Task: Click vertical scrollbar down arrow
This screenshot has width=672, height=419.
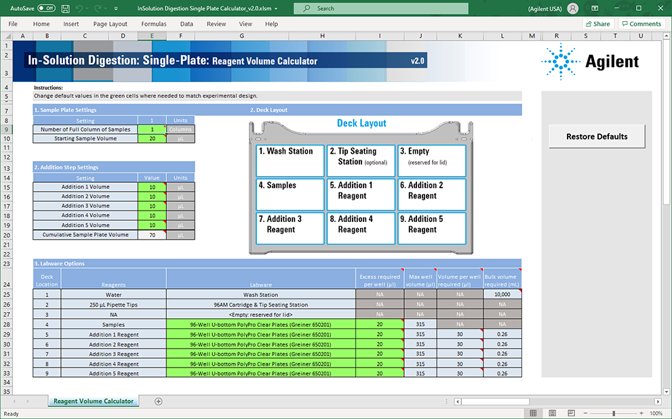Action: (667, 391)
